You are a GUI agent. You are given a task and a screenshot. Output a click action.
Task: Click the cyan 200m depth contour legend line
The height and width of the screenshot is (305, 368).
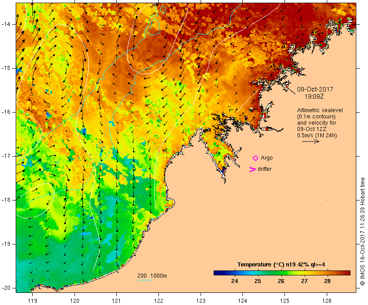145,280
